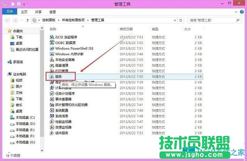Open the 文件 menu
This screenshot has width=247, height=161.
(10, 12)
